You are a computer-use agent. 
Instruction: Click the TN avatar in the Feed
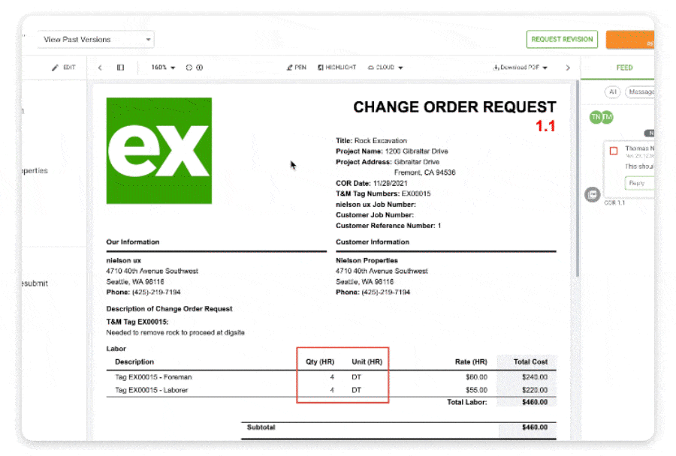pos(595,117)
